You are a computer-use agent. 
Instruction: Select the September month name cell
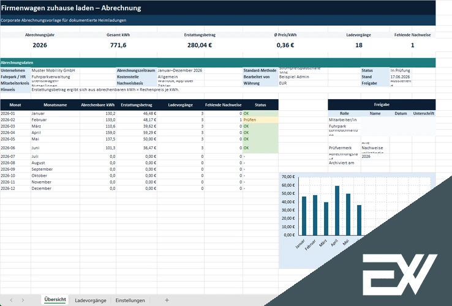(55, 169)
